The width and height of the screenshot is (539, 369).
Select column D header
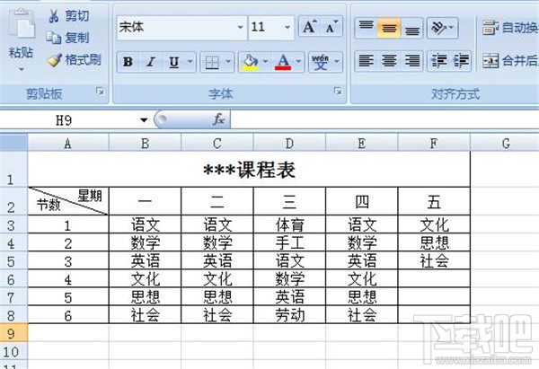click(289, 144)
